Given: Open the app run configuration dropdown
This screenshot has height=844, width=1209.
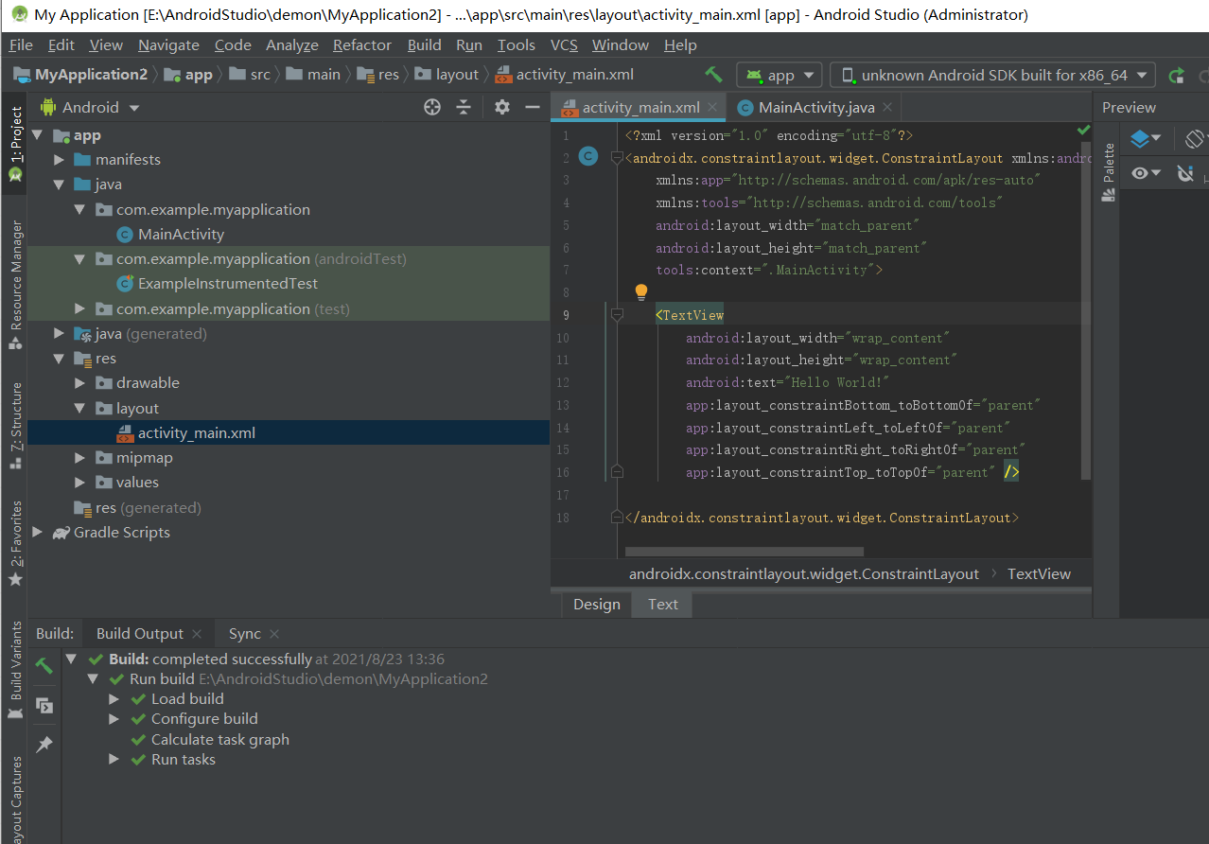Looking at the screenshot, I should click(x=780, y=76).
